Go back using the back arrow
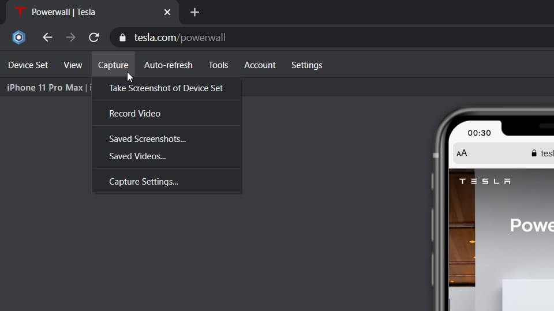Viewport: 554px width, 311px height. pos(47,38)
